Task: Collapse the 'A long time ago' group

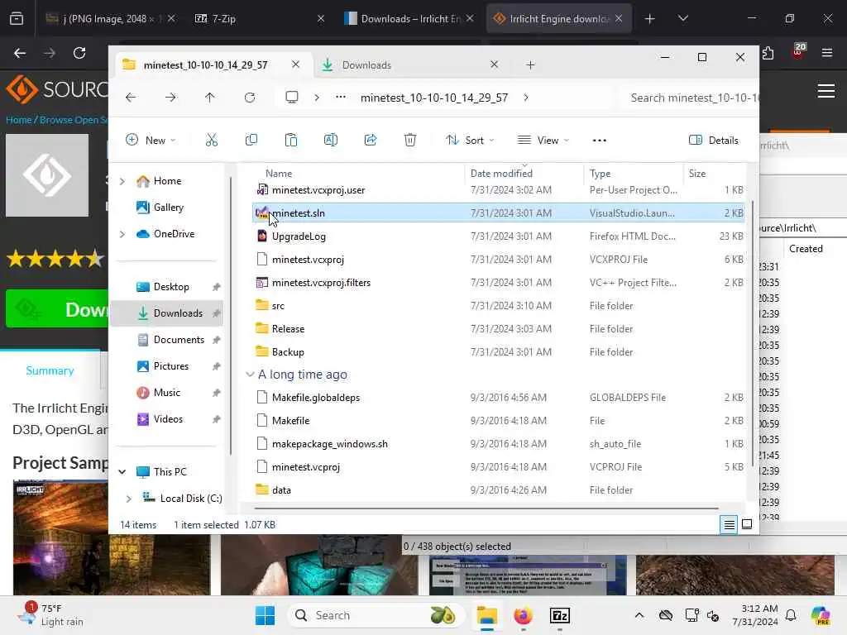Action: 250,375
